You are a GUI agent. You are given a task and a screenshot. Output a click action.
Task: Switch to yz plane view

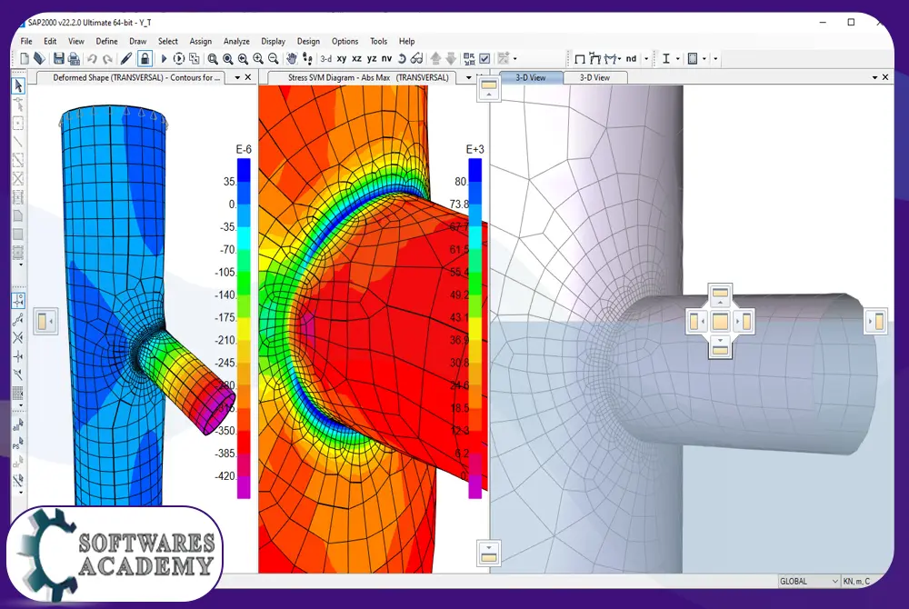(372, 58)
